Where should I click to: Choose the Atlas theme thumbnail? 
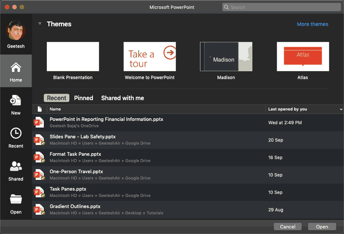(x=303, y=56)
